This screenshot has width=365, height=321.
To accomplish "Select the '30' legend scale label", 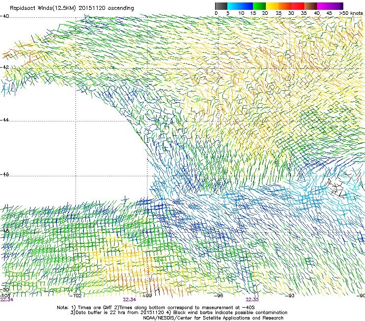I will tap(291, 13).
